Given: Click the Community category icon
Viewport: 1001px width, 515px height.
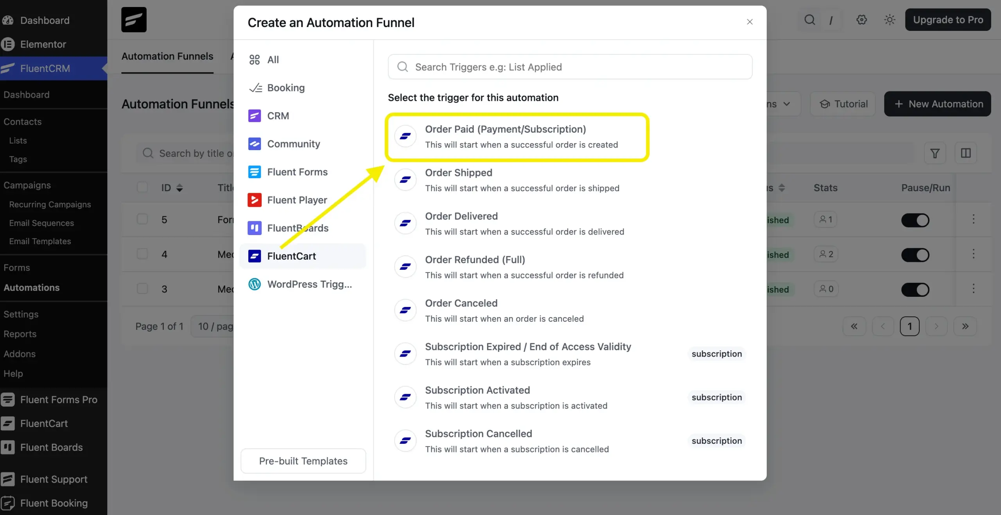Looking at the screenshot, I should [255, 144].
